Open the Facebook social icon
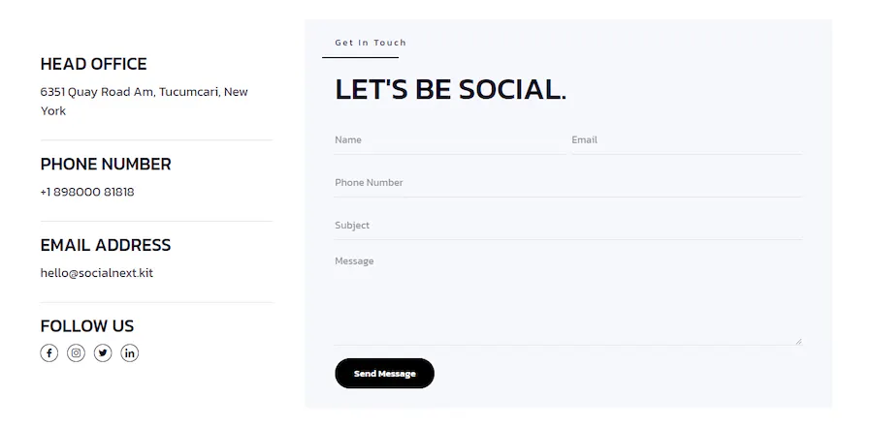 (x=49, y=353)
